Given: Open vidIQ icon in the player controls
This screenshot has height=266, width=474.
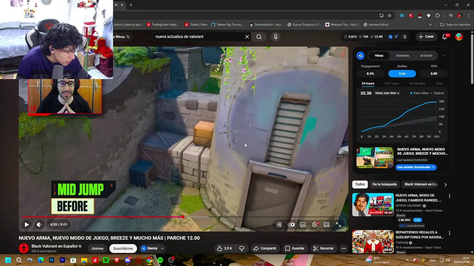Looking at the screenshot, I should pyautogui.click(x=279, y=225).
